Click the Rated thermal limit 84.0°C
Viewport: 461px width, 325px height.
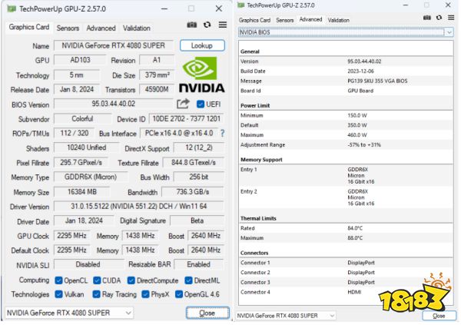(355, 228)
